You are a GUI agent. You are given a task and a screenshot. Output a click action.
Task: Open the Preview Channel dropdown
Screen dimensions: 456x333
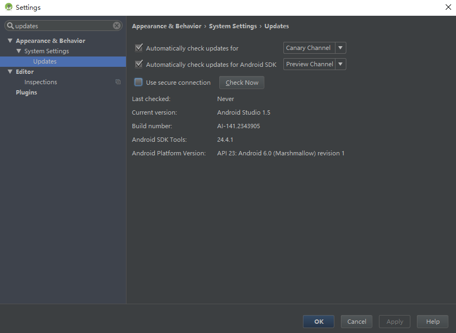click(x=315, y=64)
